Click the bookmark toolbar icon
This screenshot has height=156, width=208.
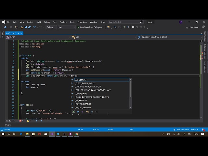tap(133, 27)
